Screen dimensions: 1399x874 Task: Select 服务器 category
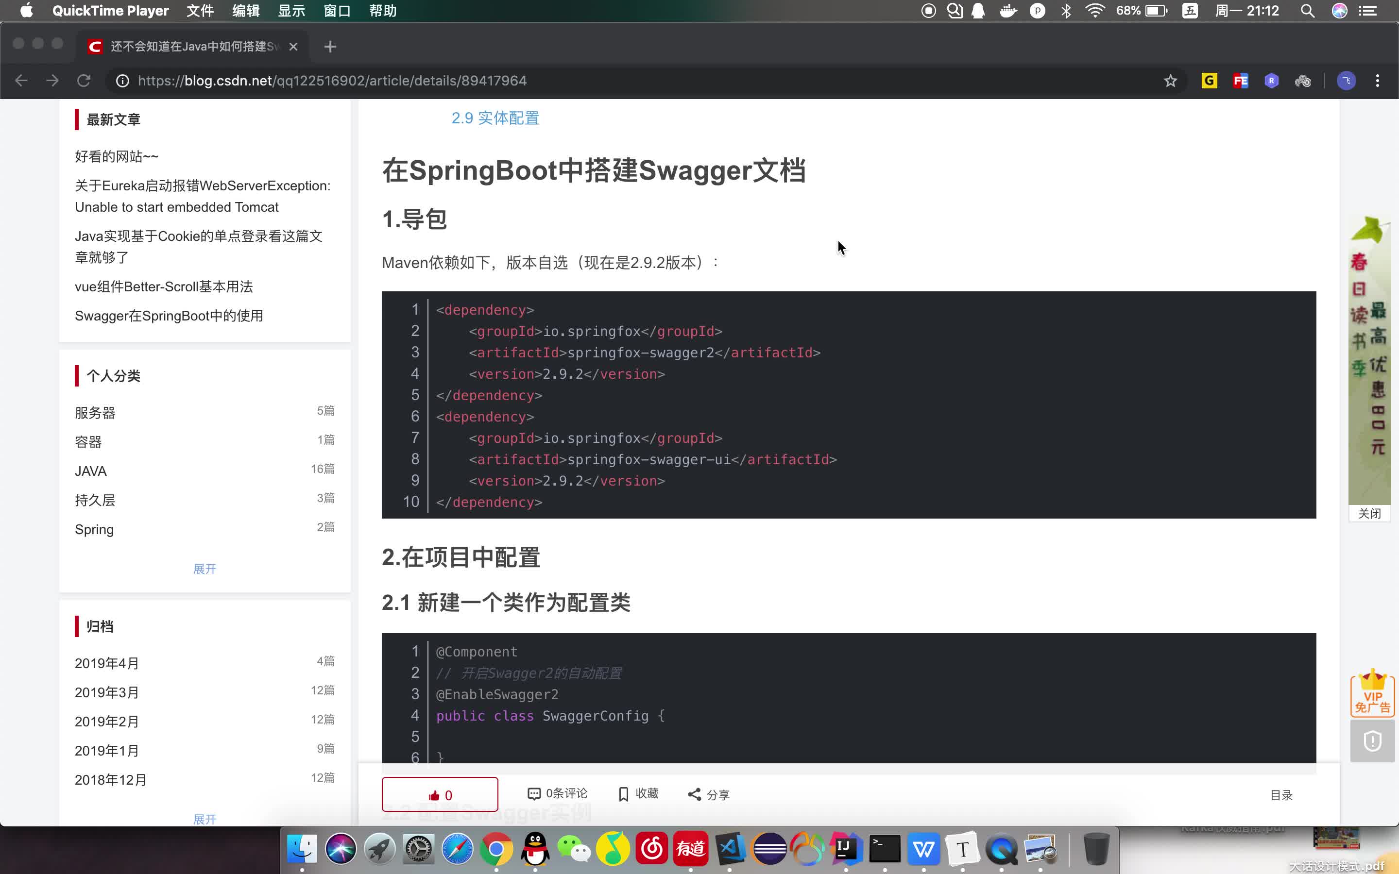click(x=95, y=412)
